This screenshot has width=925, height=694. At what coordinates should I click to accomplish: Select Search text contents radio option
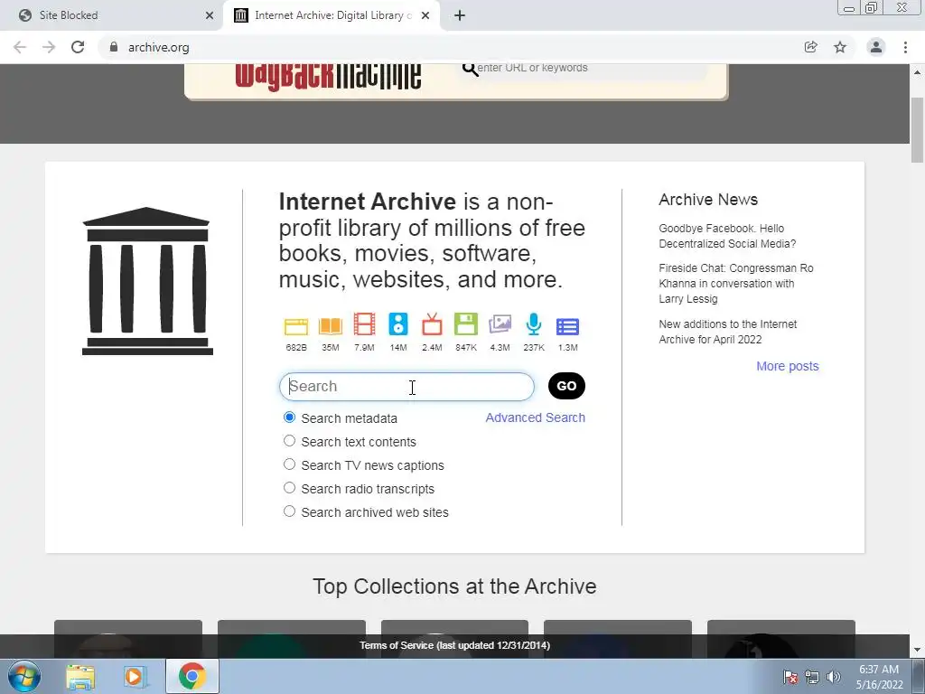click(289, 441)
